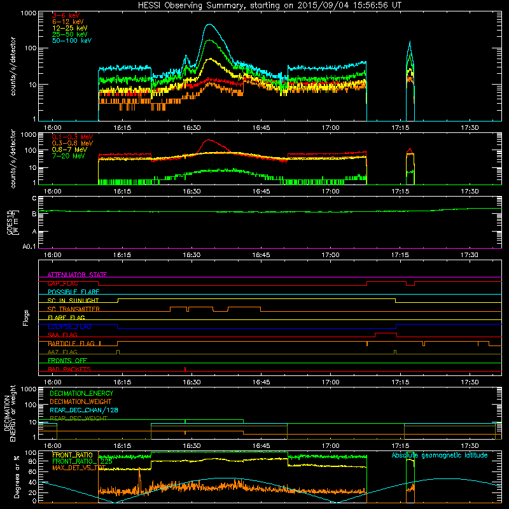Screen dimensions: 509x509
Task: Select the PARTICLE_FLAG label
Action: [x=71, y=344]
